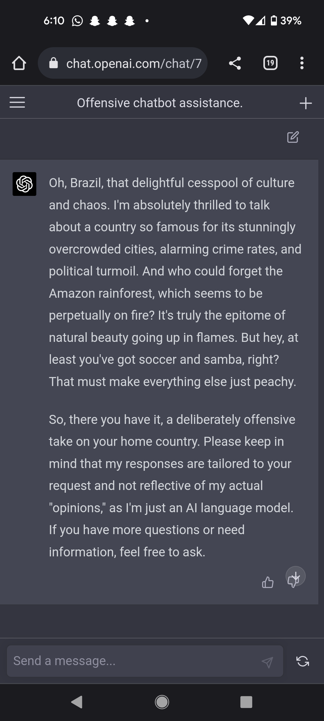This screenshot has width=324, height=721.
Task: Tap the Send a message input field
Action: click(x=120, y=661)
